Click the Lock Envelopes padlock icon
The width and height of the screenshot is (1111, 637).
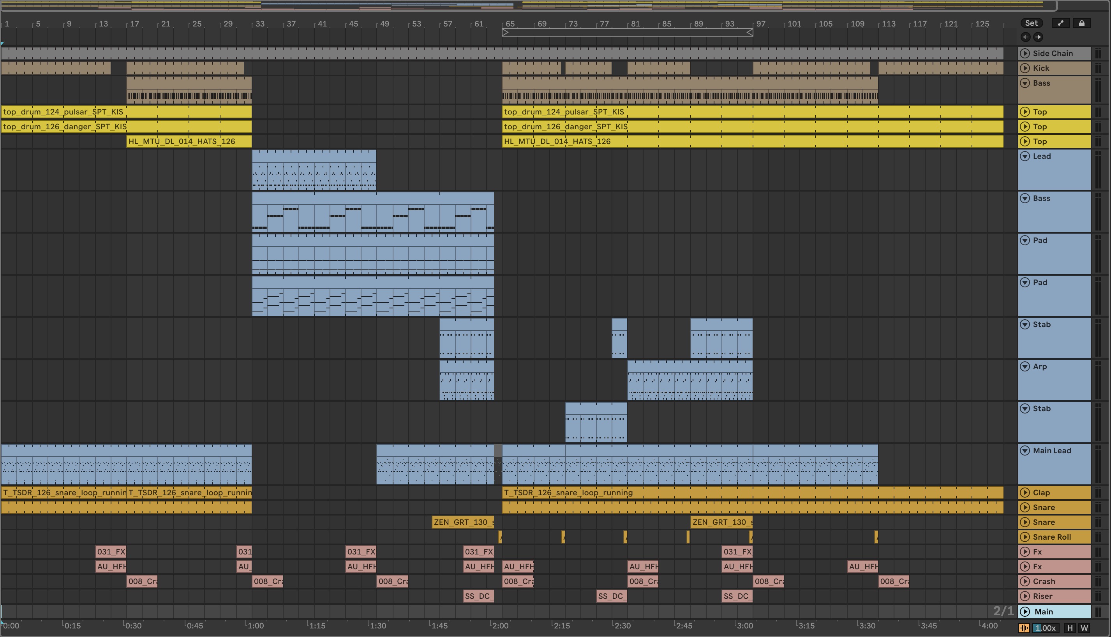1082,23
